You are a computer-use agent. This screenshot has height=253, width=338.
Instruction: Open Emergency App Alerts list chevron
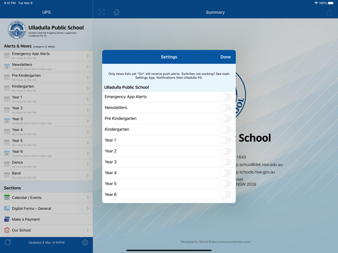[88, 56]
